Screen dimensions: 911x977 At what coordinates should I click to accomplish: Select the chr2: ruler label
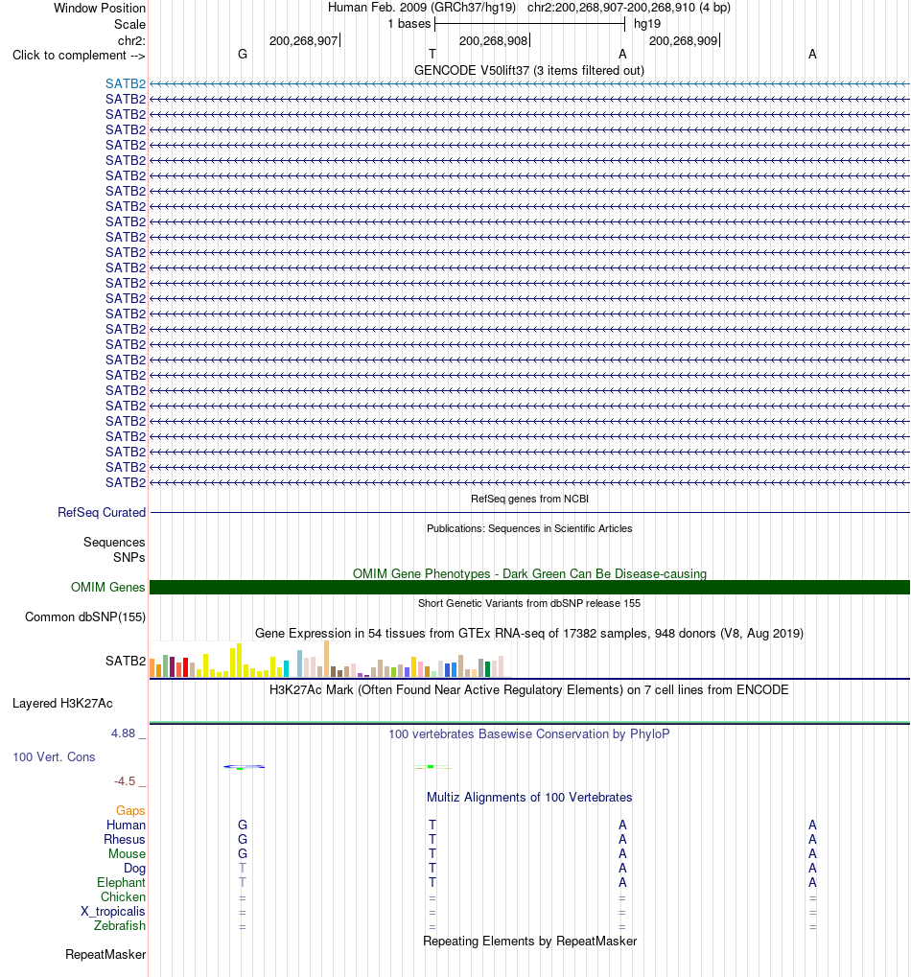tap(131, 40)
